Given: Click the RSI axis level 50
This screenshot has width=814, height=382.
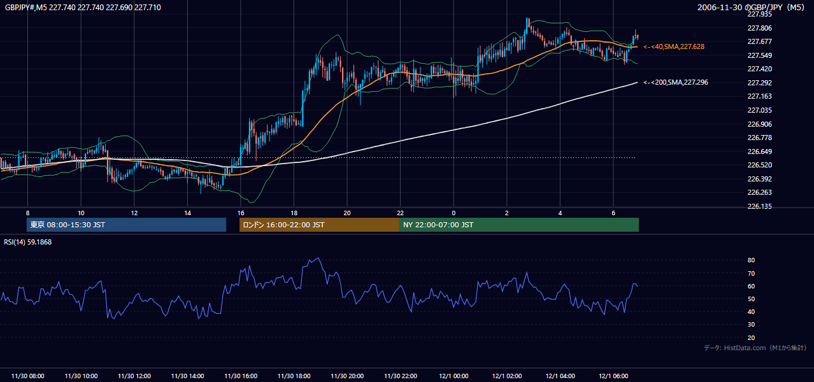Looking at the screenshot, I should click(x=751, y=299).
